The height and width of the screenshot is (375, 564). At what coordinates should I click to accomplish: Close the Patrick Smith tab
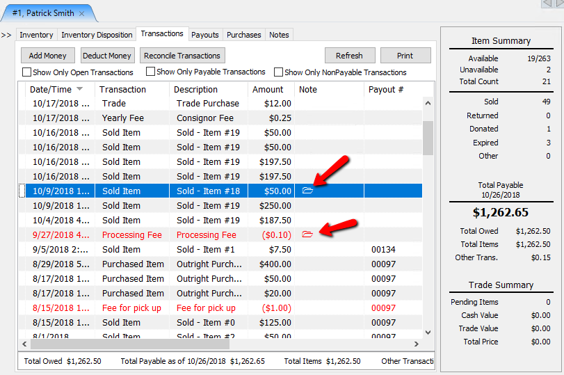point(81,14)
